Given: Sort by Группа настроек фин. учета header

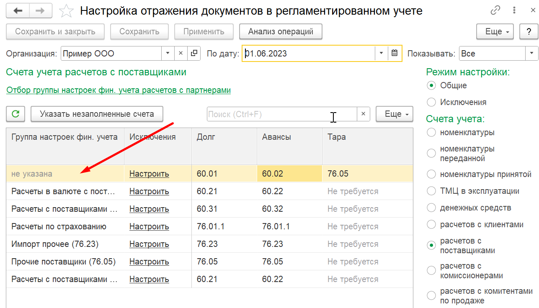Looking at the screenshot, I should 65,146.
